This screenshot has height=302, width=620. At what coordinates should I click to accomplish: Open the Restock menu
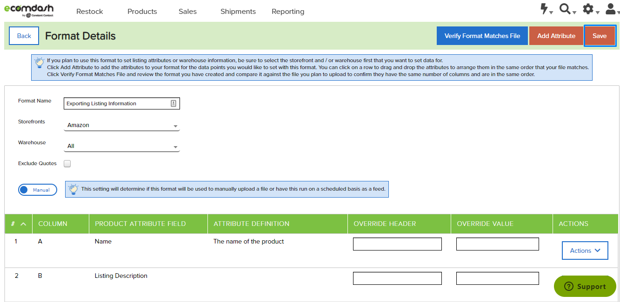(x=90, y=12)
